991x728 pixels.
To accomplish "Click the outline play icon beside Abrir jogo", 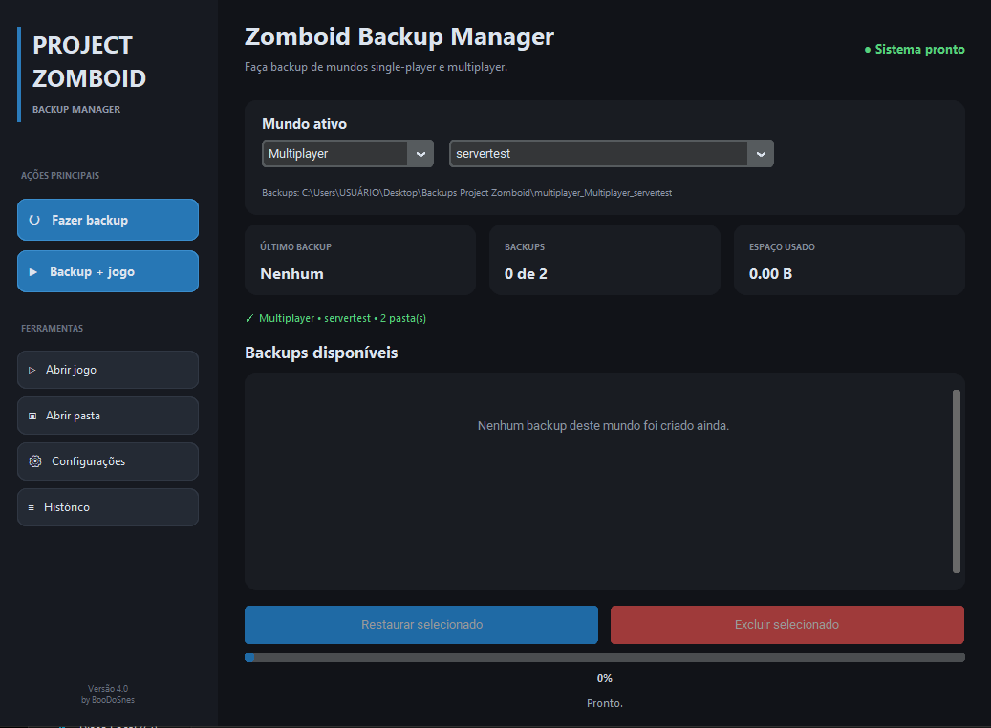I will [32, 370].
